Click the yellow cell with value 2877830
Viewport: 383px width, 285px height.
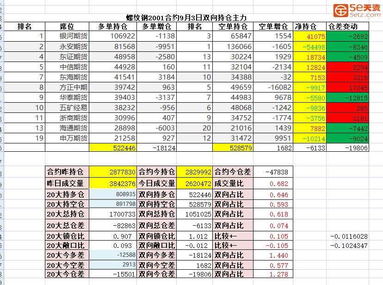(113, 172)
